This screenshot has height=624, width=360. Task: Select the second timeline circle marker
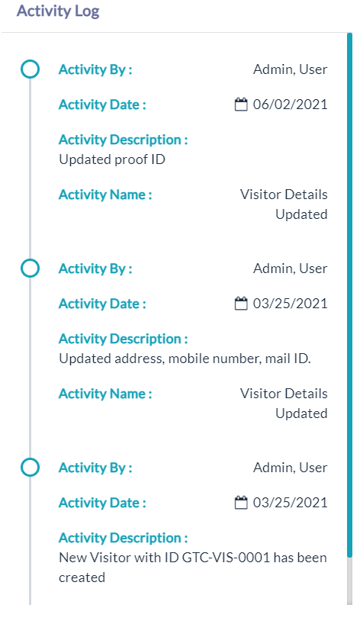tap(30, 268)
